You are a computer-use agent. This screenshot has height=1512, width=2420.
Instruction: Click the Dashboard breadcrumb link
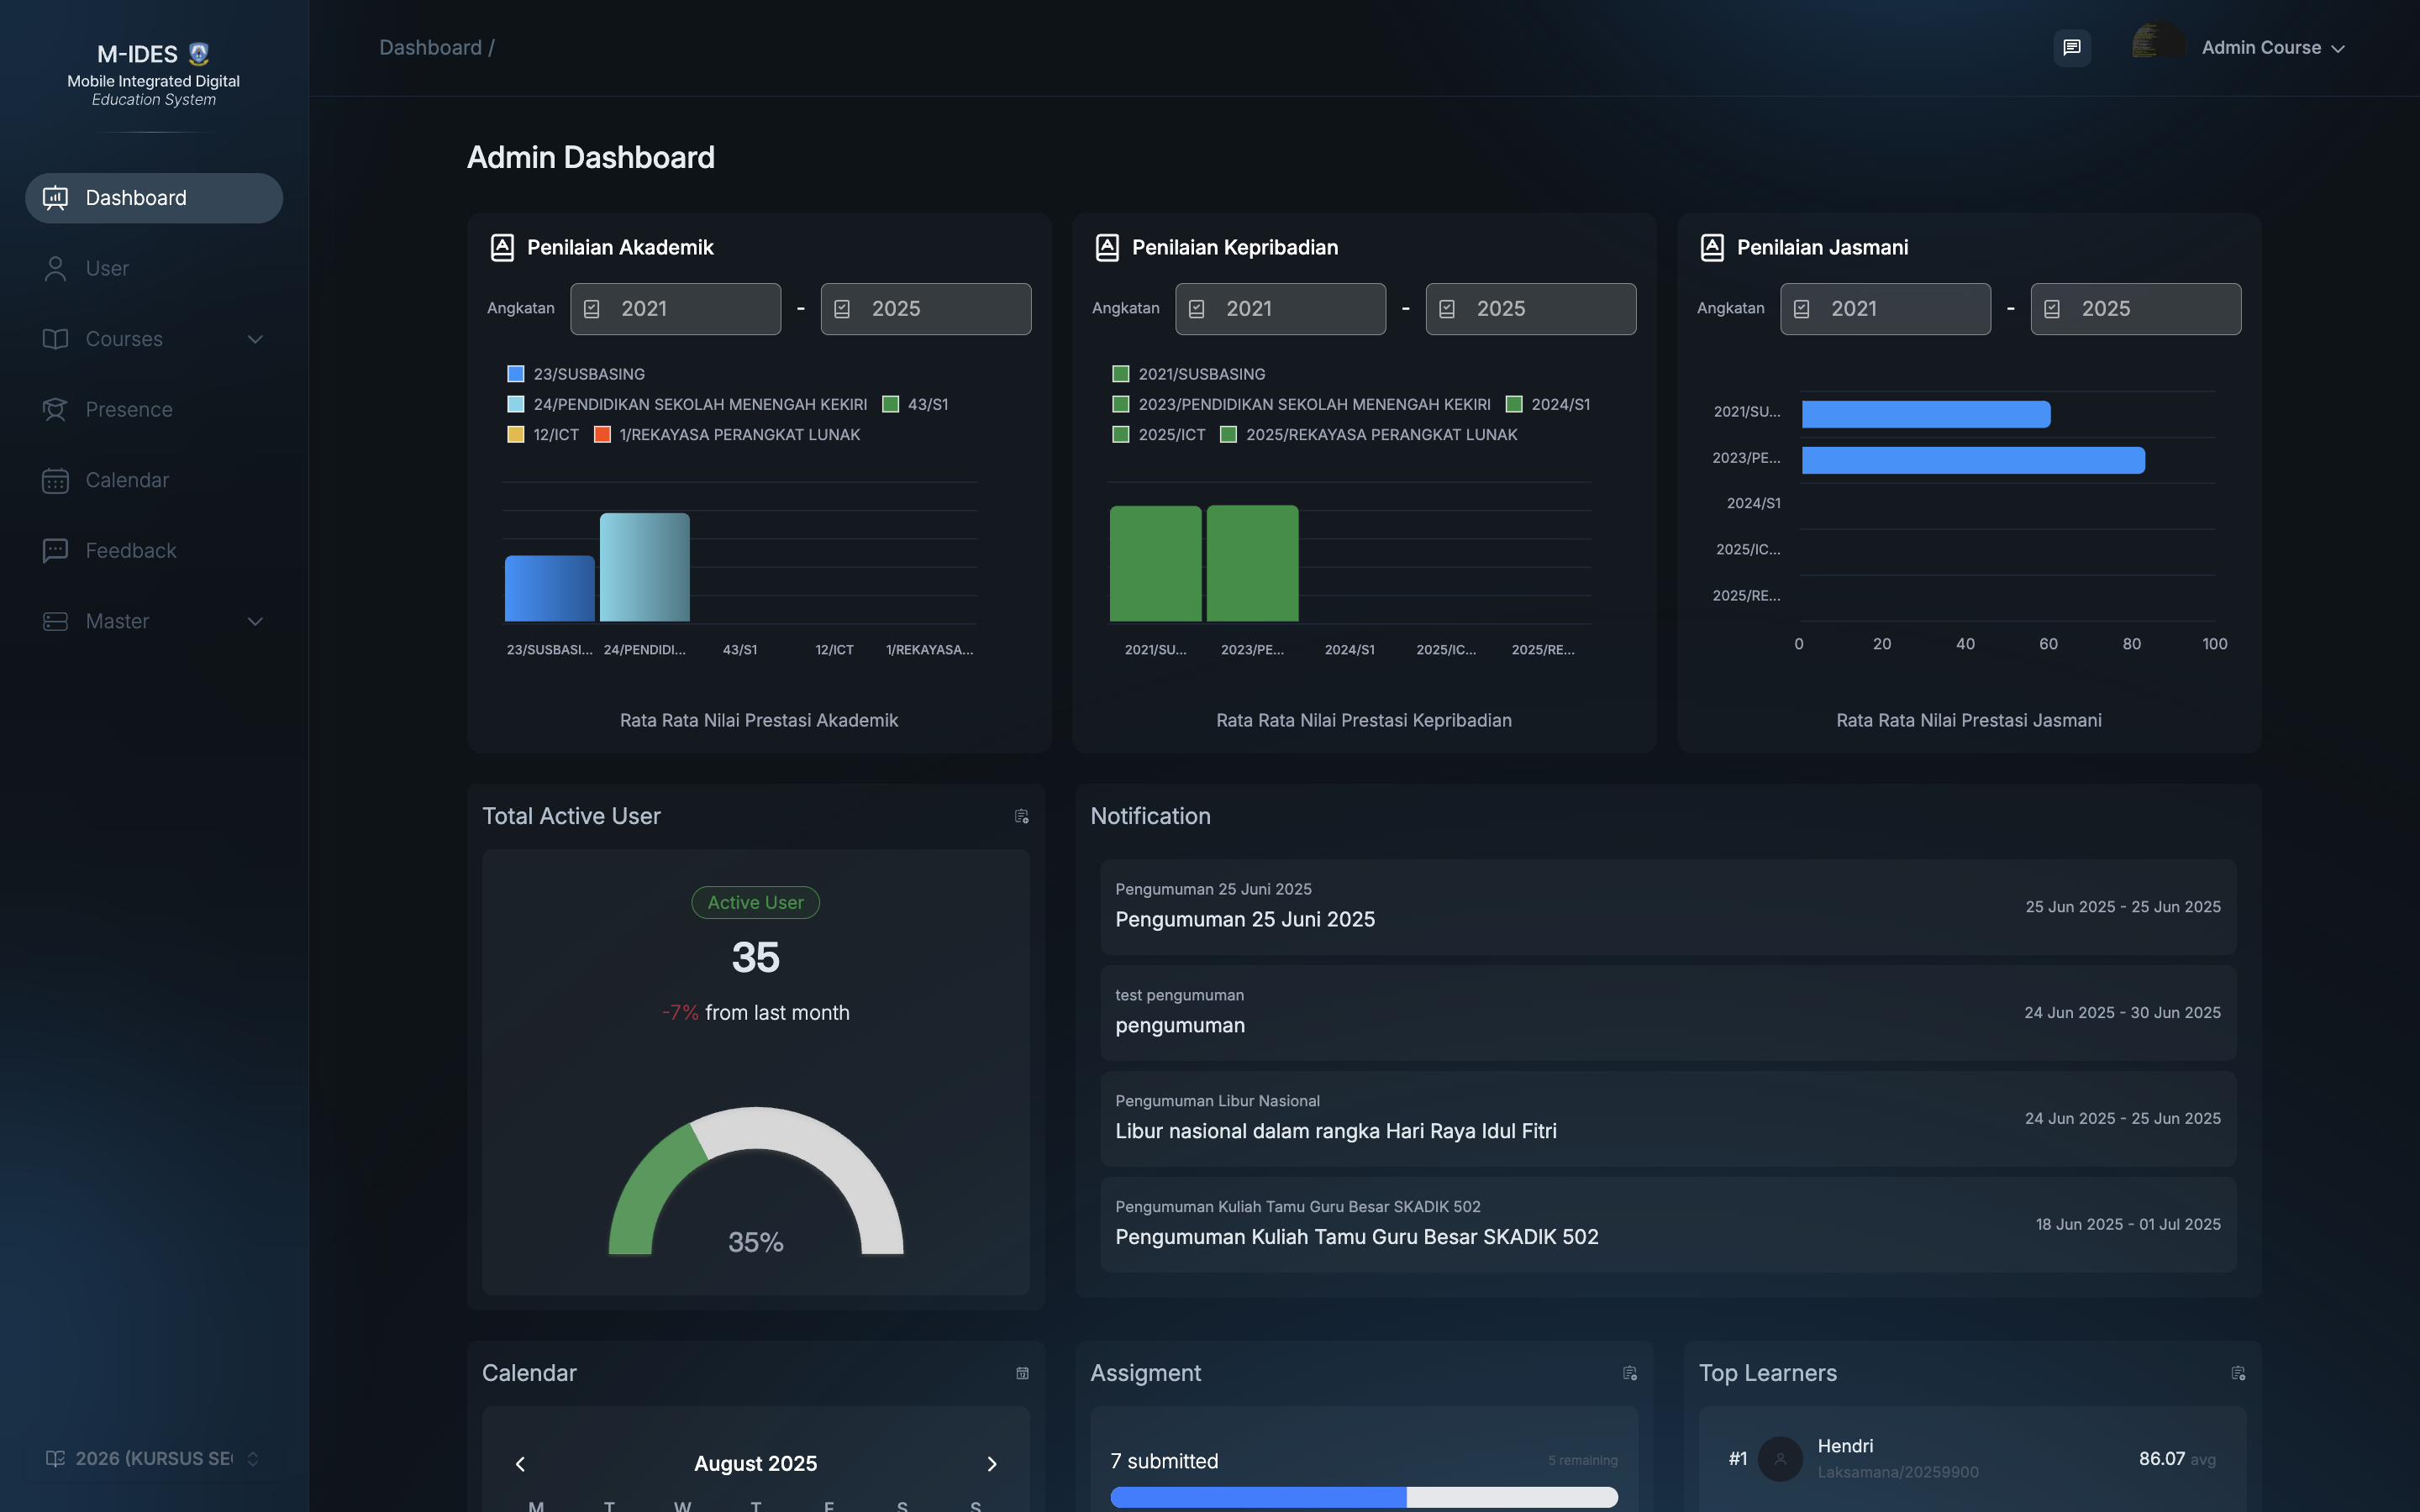tap(430, 47)
